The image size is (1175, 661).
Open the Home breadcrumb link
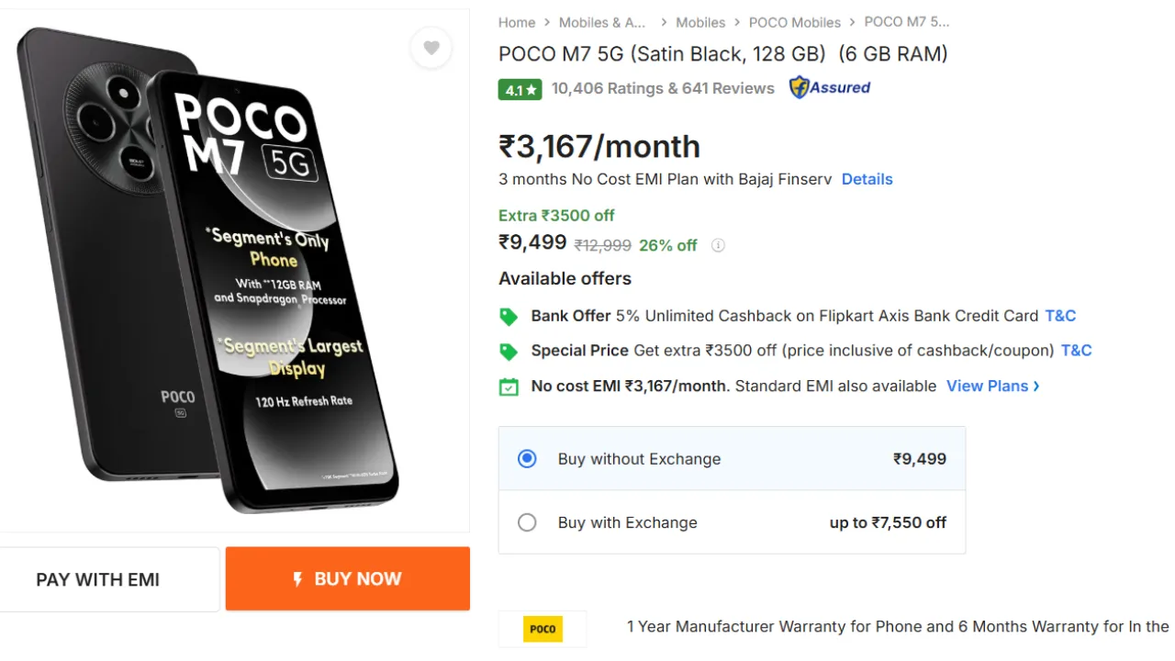[517, 22]
